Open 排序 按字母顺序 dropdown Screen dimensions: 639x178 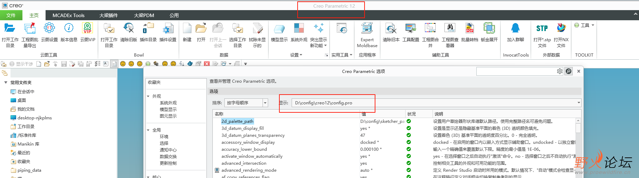click(265, 103)
